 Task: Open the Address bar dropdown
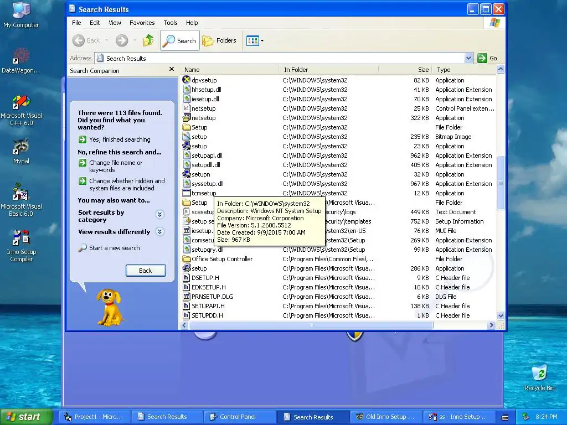tap(468, 58)
